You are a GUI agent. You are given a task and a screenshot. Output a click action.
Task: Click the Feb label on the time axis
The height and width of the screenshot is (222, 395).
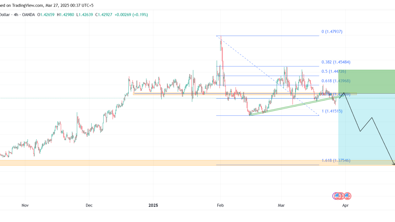(x=220, y=206)
